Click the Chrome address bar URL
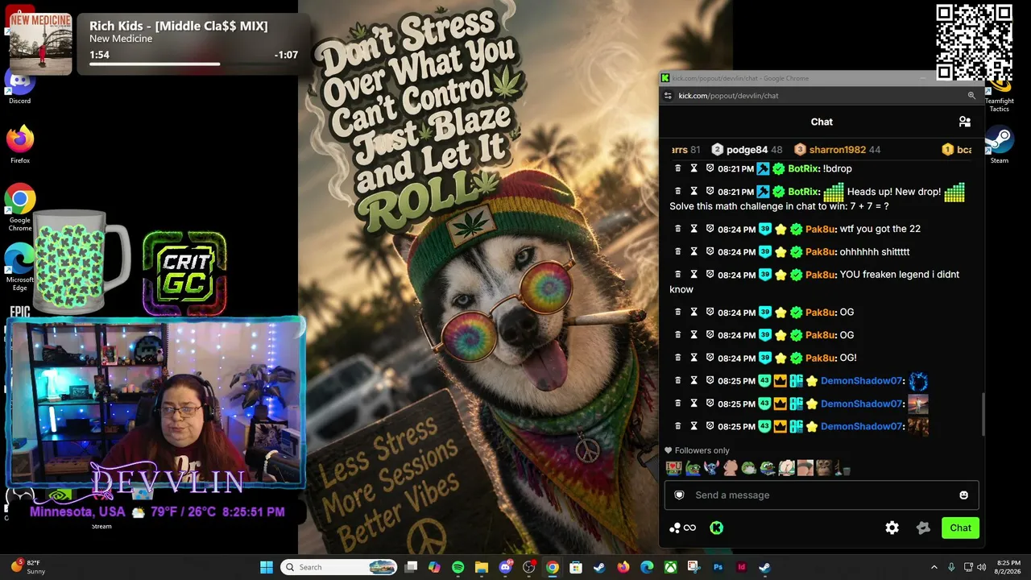Viewport: 1031px width, 580px height. click(x=728, y=95)
